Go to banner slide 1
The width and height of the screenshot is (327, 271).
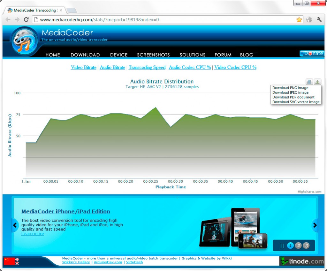(x=291, y=245)
